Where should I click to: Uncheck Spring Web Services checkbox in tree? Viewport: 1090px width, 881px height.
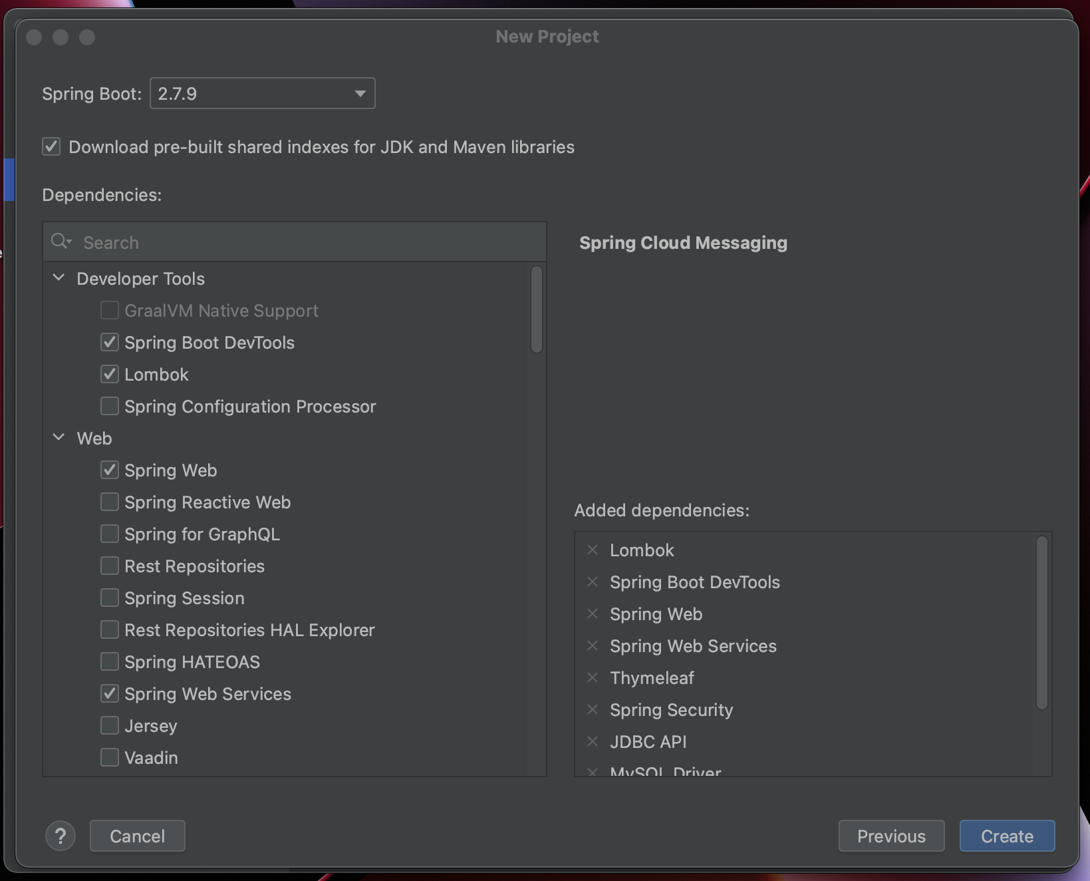(x=110, y=693)
